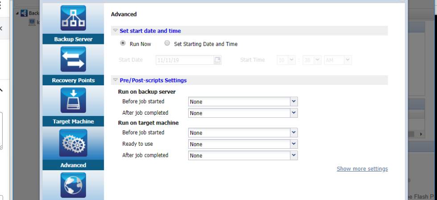This screenshot has width=437, height=200.
Task: Open backup server After job completed dropdown
Action: tap(293, 113)
